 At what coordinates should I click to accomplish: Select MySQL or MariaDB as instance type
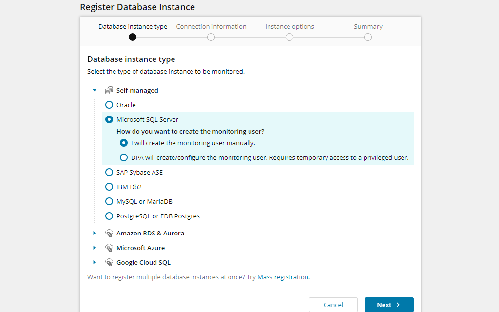coord(109,201)
